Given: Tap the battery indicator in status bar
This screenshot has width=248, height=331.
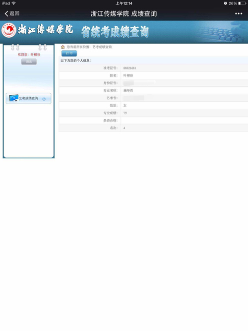Looking at the screenshot, I should click(242, 3).
